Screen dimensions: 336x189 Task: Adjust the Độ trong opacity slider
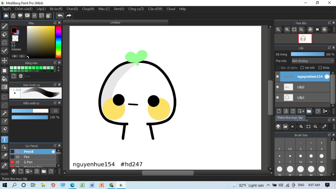(x=307, y=54)
